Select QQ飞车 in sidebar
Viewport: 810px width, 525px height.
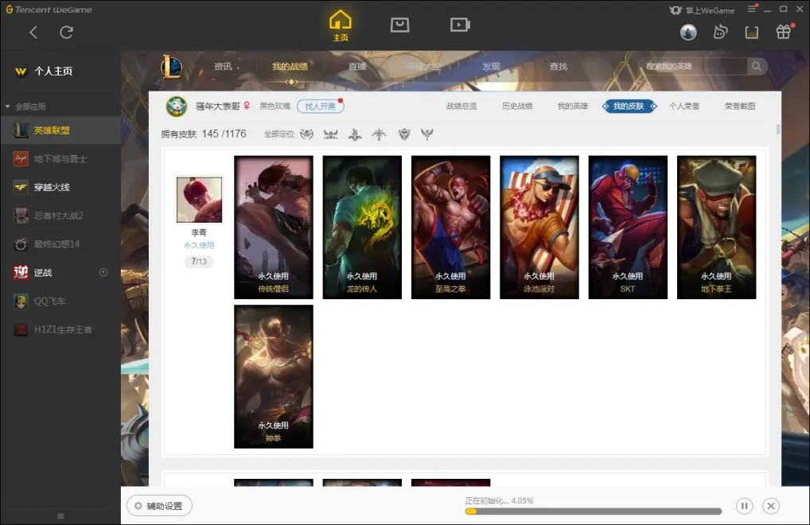click(60, 301)
